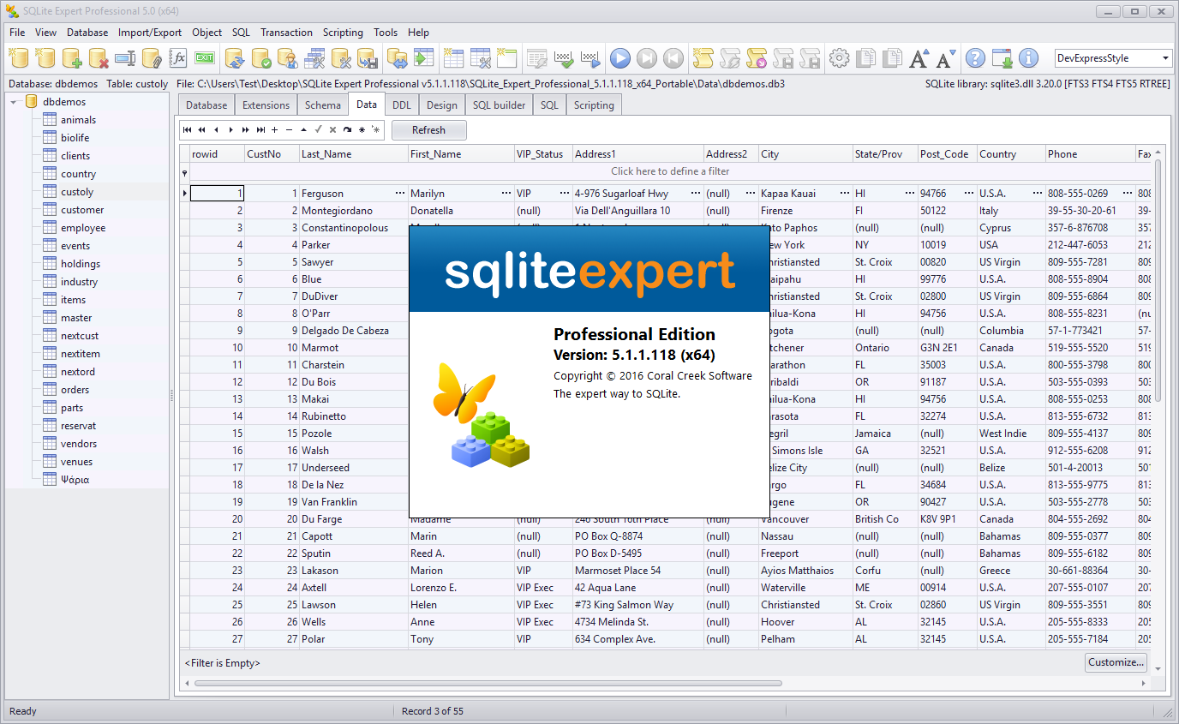Click the data transfer icon with blue arrows
The height and width of the screenshot is (724, 1179).
pyautogui.click(x=398, y=58)
